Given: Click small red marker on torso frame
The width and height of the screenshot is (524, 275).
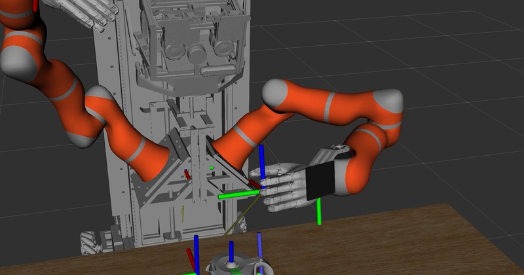Looking at the screenshot, I should 187,174.
